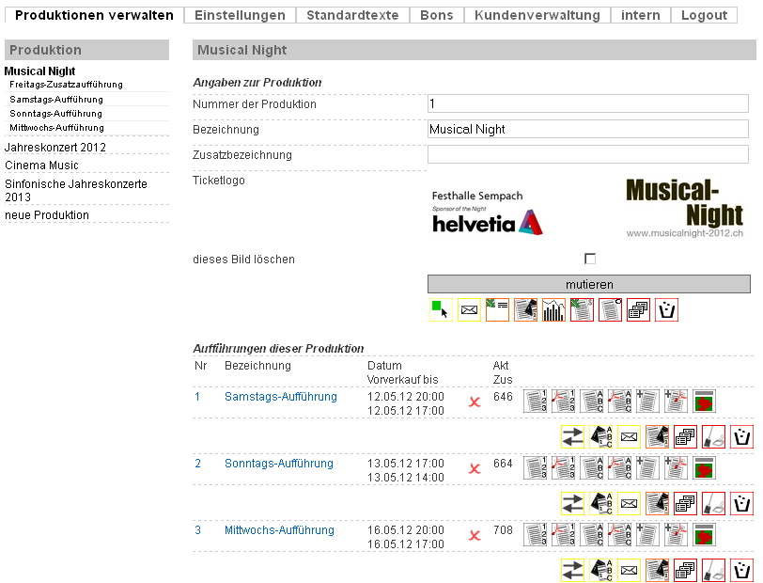
Task: Click the production-level envelope icon below mutieren
Action: [469, 310]
